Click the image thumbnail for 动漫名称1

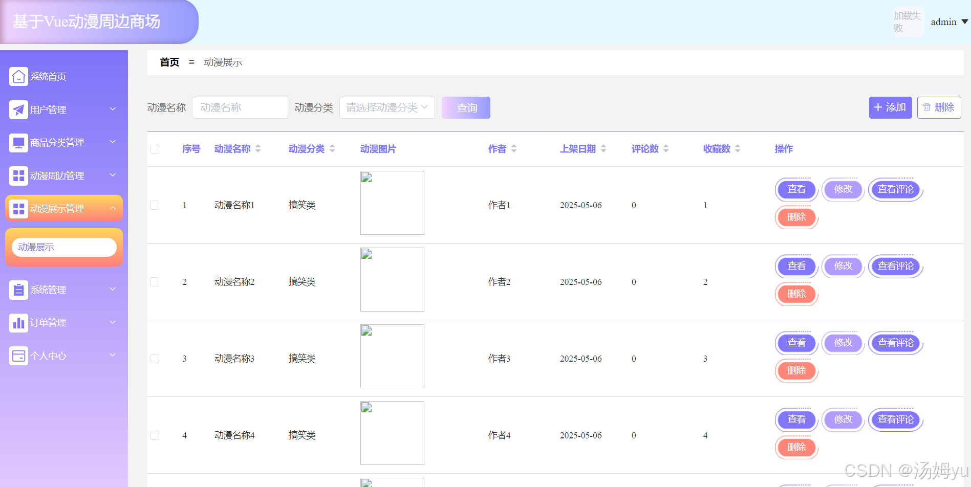tap(392, 203)
